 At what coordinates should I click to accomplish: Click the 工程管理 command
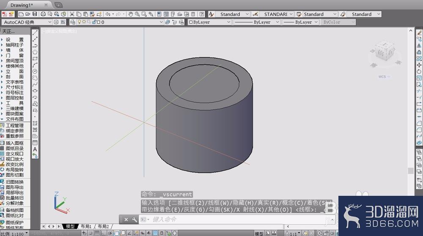14,126
